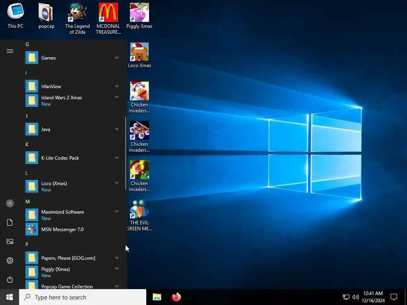The width and height of the screenshot is (407, 305).
Task: Open the Popcap Game Collection entry
Action: [x=72, y=285]
